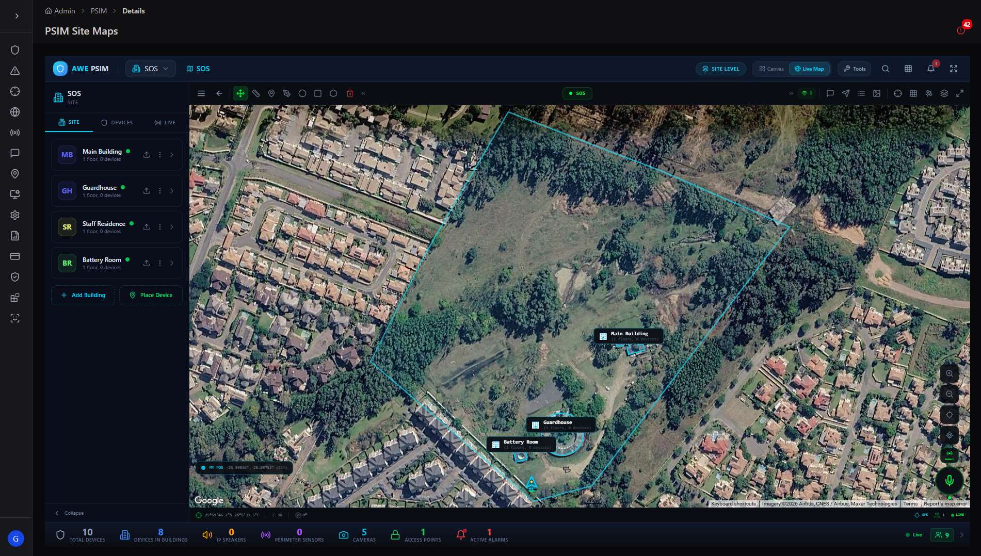Expand the Guardhouse row chevron
Image resolution: width=981 pixels, height=556 pixels.
(172, 191)
